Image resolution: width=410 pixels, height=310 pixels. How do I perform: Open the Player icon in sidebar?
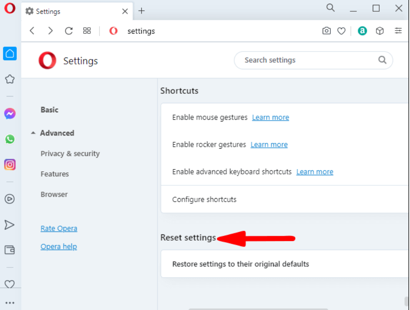point(10,199)
